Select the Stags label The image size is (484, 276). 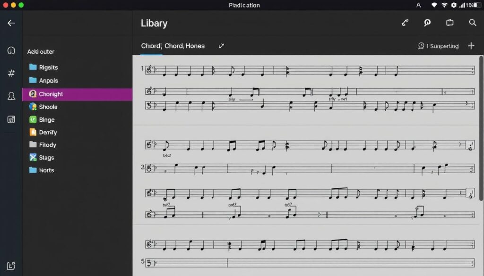[47, 158]
